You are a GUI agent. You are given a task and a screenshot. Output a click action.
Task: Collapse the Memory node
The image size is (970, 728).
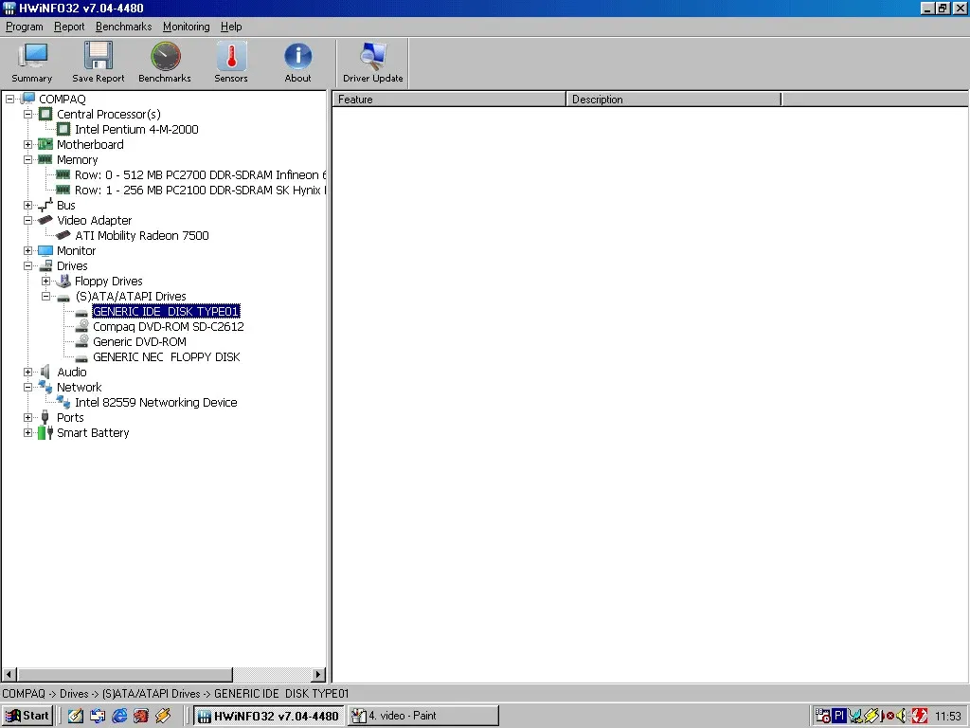(27, 159)
